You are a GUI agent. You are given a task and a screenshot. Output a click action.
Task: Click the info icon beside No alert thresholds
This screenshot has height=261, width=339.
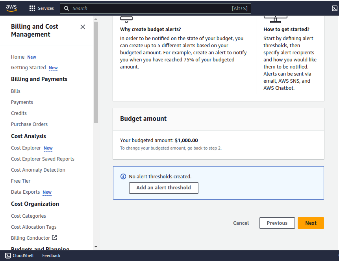(x=123, y=177)
